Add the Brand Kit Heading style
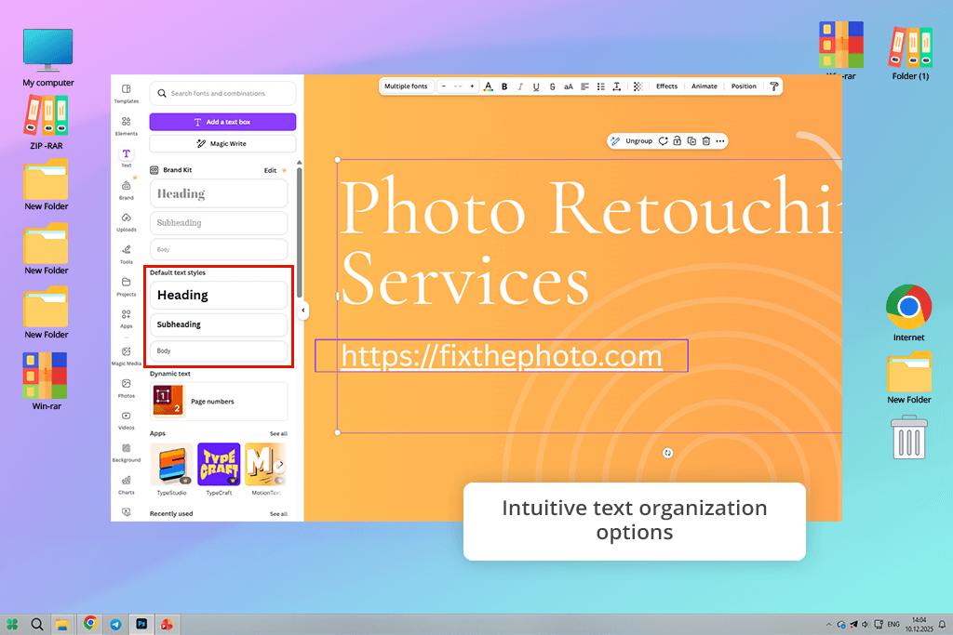The height and width of the screenshot is (635, 953). coord(219,193)
